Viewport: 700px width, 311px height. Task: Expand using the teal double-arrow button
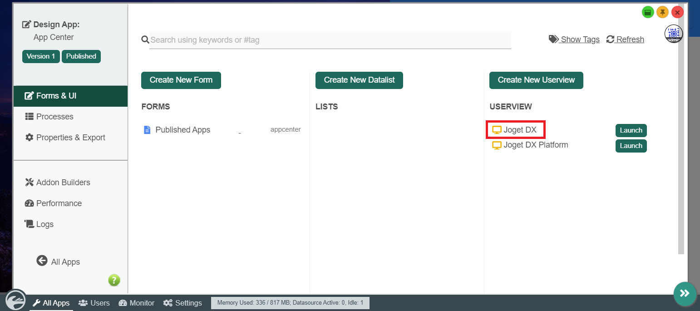(x=685, y=293)
